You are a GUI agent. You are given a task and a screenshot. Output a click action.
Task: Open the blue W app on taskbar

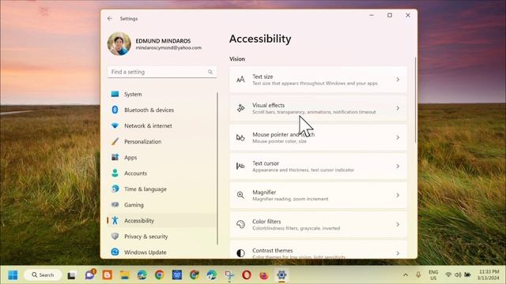coord(177,275)
